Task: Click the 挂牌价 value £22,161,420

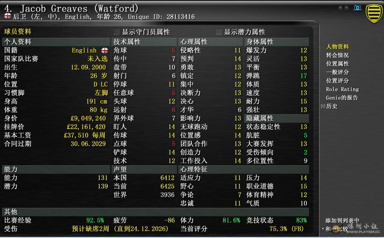Action: click(x=86, y=127)
